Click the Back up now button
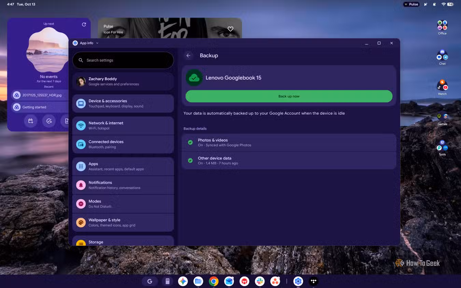 click(289, 96)
